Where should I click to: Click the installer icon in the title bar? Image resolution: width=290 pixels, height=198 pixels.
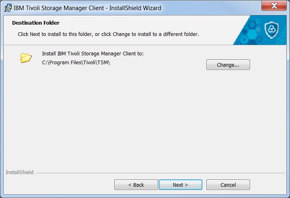8,8
